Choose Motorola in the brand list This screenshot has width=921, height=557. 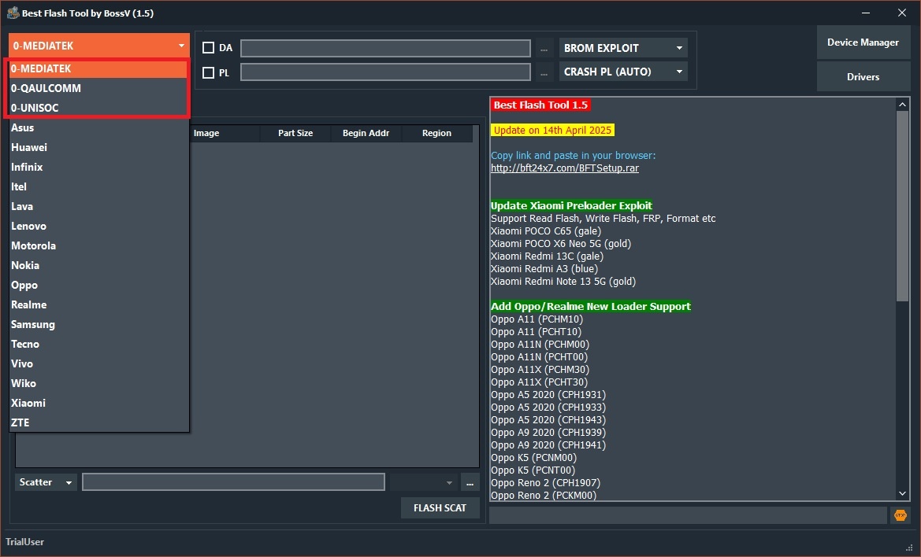pyautogui.click(x=98, y=245)
